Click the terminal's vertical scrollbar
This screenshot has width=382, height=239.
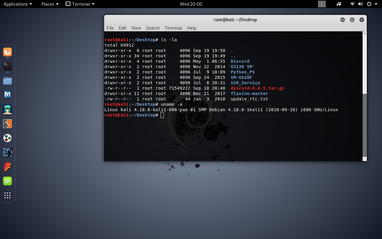pyautogui.click(x=364, y=125)
